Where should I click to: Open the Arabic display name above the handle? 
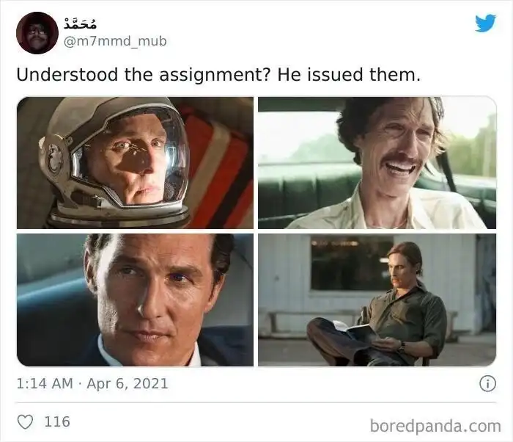(x=80, y=22)
